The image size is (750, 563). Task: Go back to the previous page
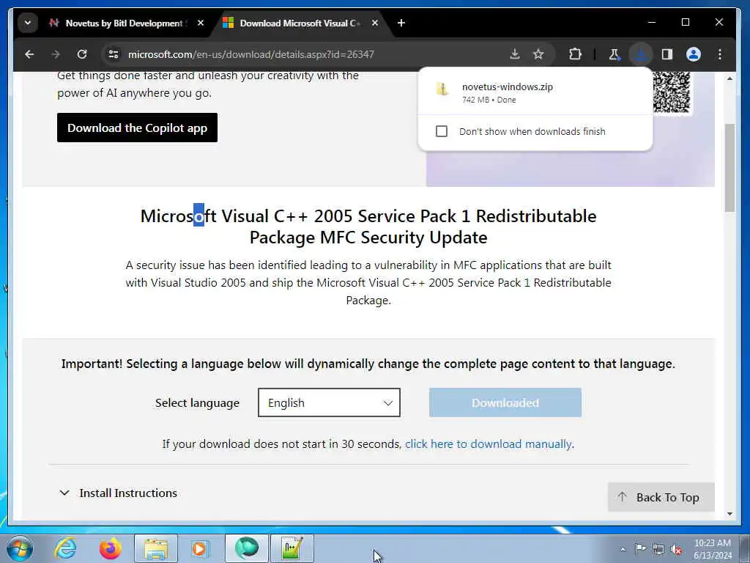coord(29,54)
